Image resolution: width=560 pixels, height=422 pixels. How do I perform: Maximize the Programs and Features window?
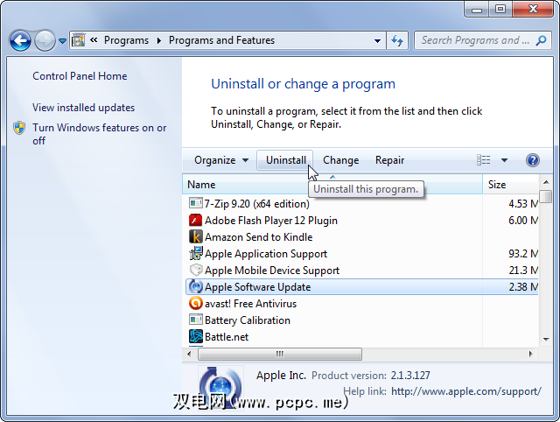click(500, 10)
